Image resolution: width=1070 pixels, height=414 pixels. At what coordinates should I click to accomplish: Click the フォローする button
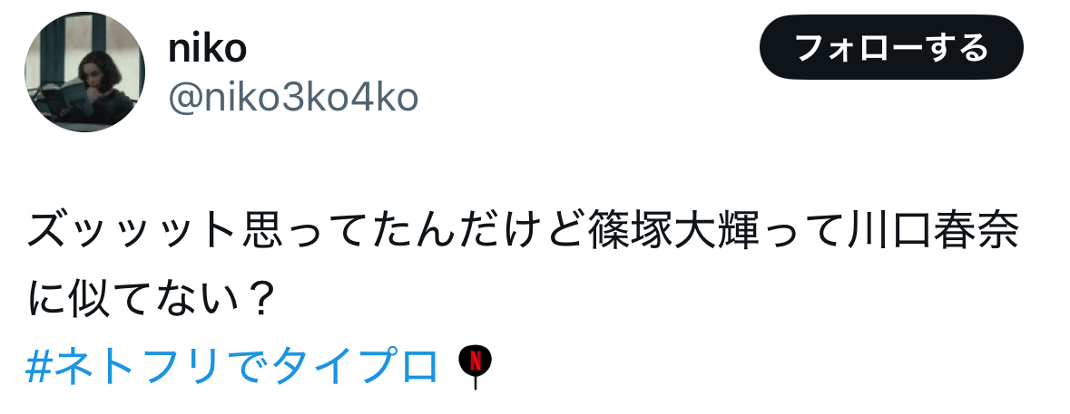891,47
